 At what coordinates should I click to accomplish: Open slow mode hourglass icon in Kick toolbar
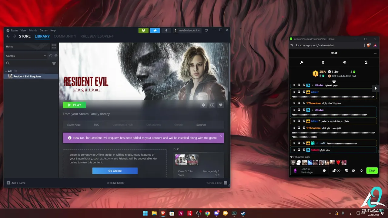tap(366, 62)
